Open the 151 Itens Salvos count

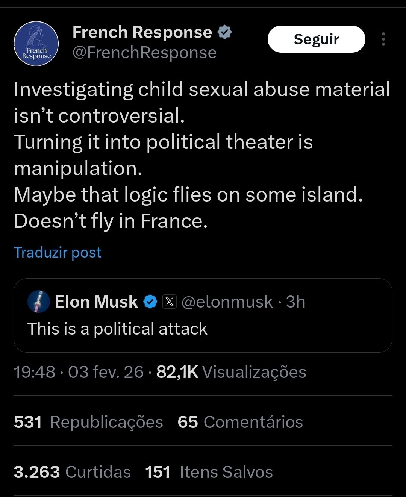[x=209, y=472]
